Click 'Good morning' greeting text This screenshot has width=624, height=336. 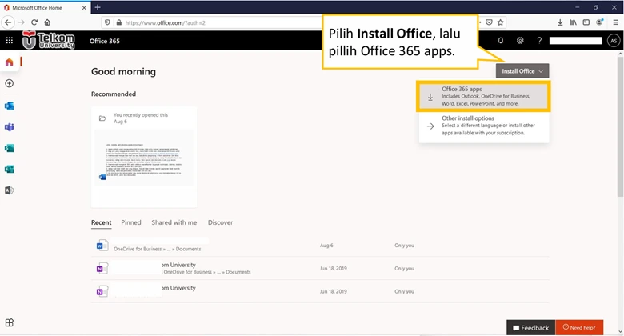point(123,72)
